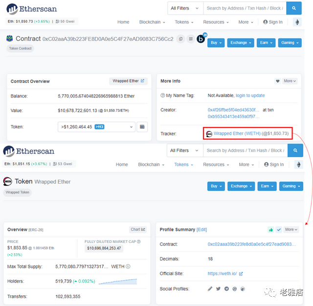
Task: Click the Chart button in Overview
Action: point(138,229)
